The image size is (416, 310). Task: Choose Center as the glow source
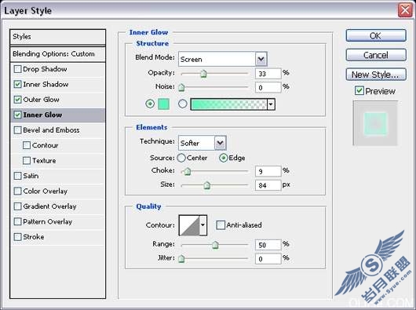(181, 158)
